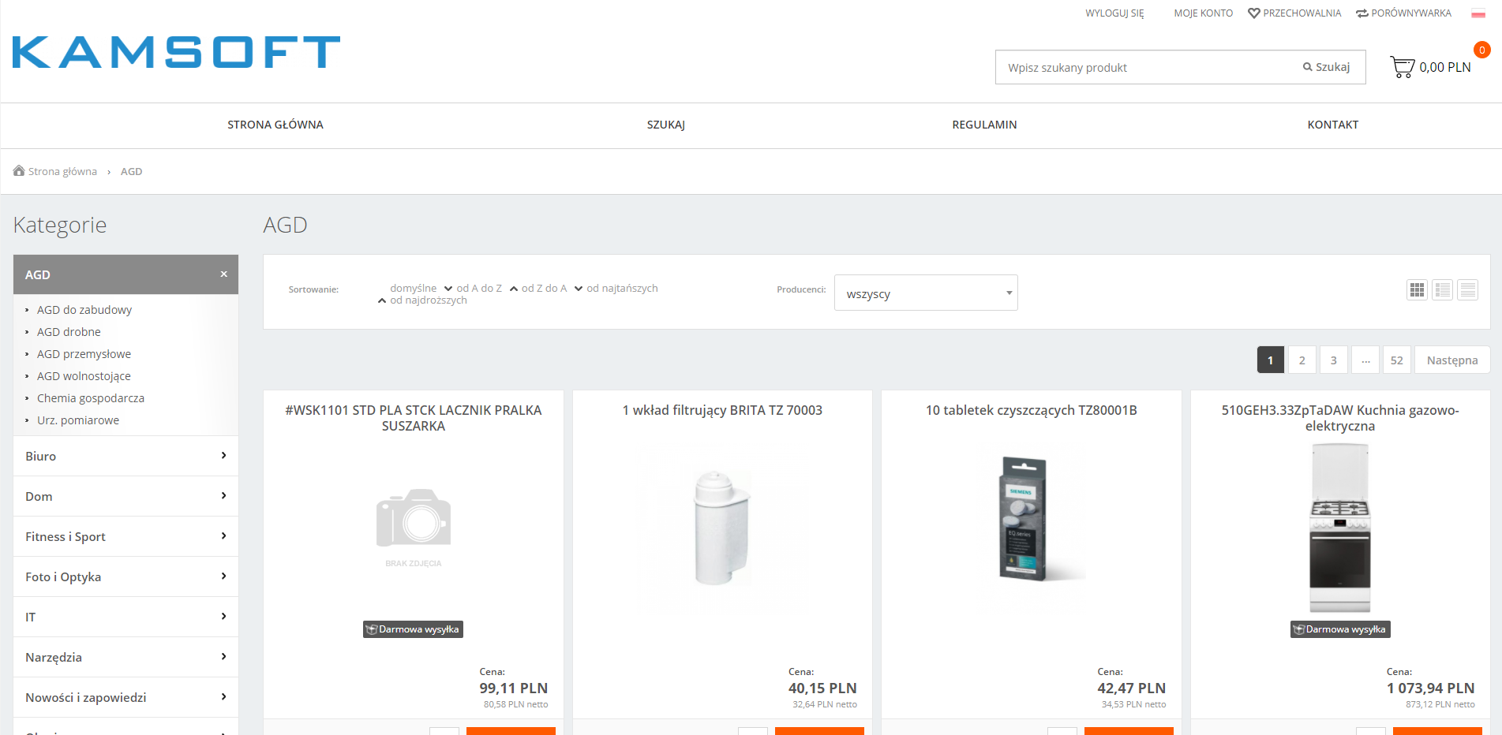The width and height of the screenshot is (1502, 735).
Task: Open Chemia gospodarcza subcategory
Action: click(91, 398)
